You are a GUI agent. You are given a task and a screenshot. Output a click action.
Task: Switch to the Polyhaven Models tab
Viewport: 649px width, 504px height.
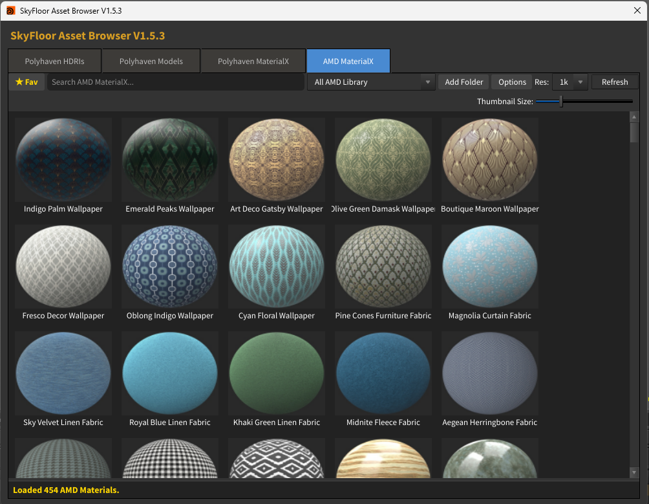click(x=151, y=61)
